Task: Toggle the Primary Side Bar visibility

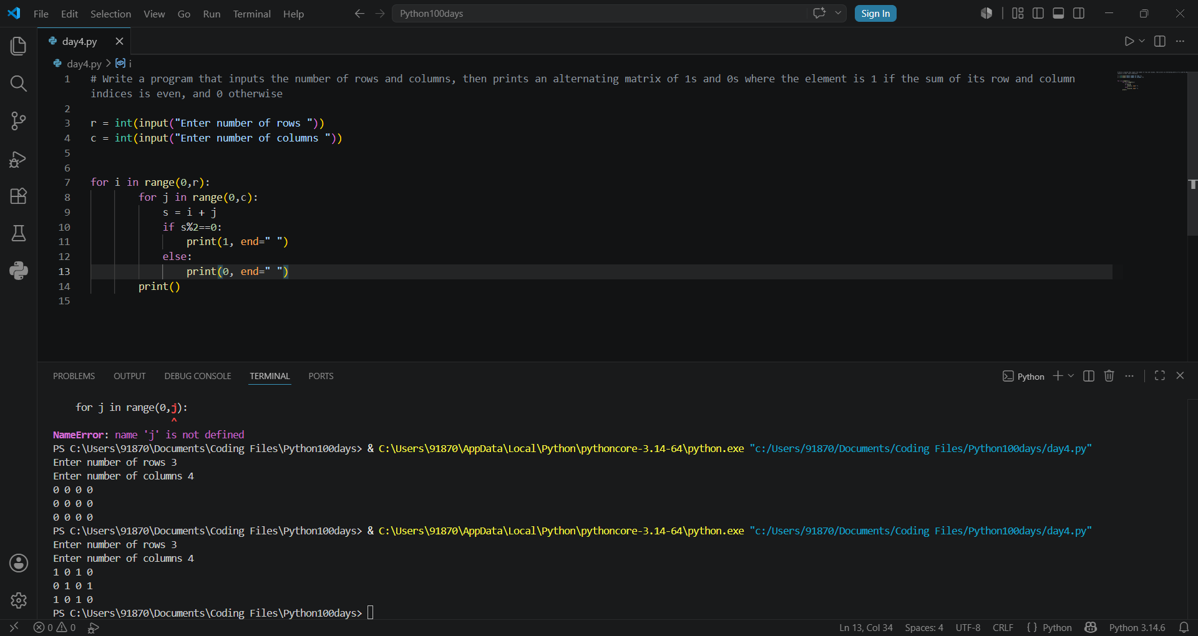Action: coord(1038,13)
